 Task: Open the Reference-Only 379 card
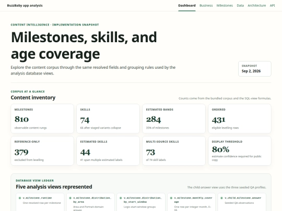[42, 151]
